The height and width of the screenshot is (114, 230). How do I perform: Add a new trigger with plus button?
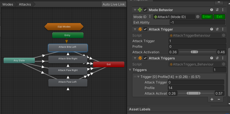pos(212,99)
